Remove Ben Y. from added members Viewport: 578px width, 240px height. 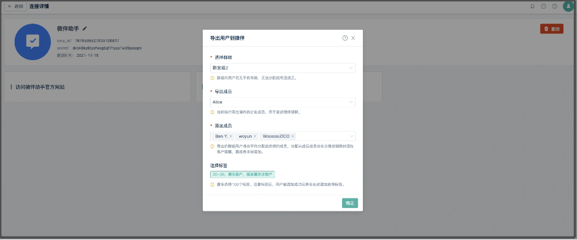pos(231,137)
